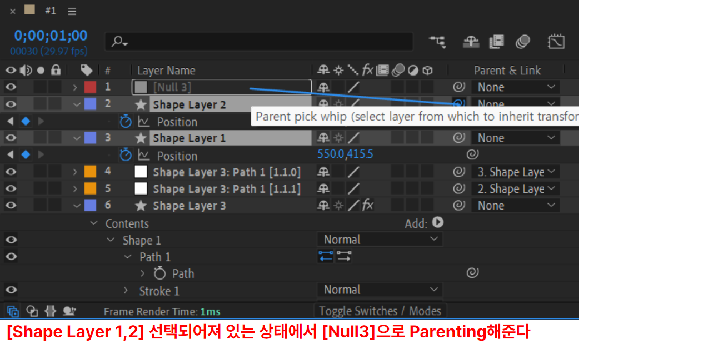Enable the composition Frame Blending switch
The height and width of the screenshot is (349, 708).
point(496,41)
